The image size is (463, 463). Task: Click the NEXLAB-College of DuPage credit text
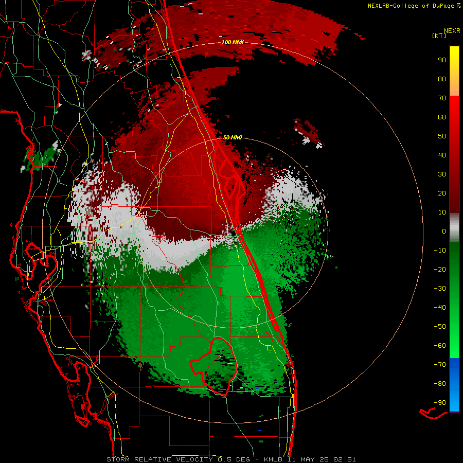point(411,6)
